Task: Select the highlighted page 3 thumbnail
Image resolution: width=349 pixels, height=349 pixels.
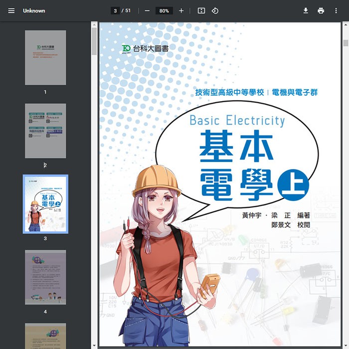Action: [x=45, y=204]
